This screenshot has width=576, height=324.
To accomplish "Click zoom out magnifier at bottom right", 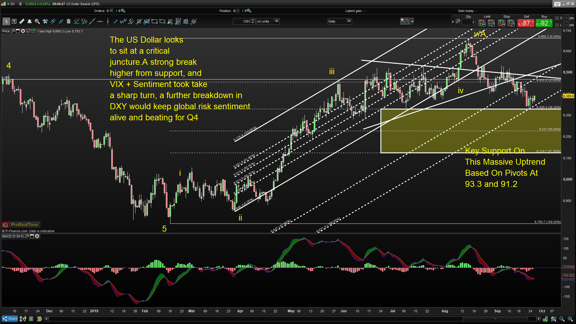I will tap(562, 319).
